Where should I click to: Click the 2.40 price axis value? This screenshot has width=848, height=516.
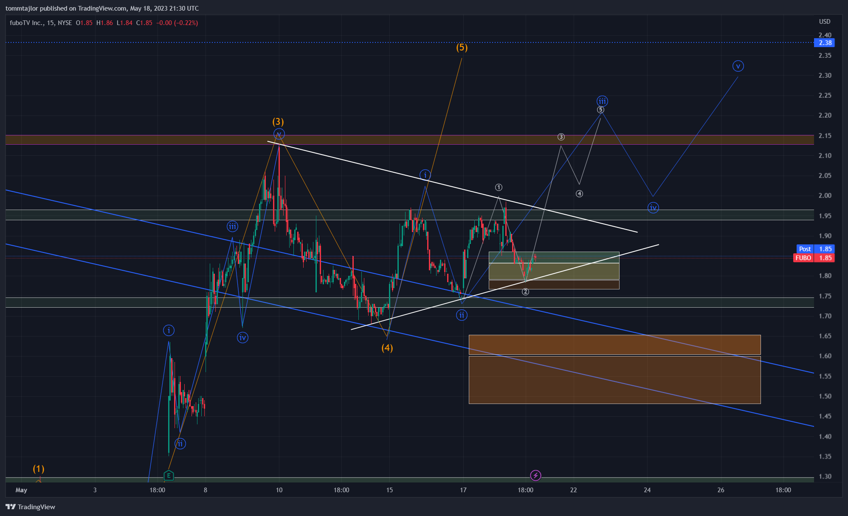(825, 35)
